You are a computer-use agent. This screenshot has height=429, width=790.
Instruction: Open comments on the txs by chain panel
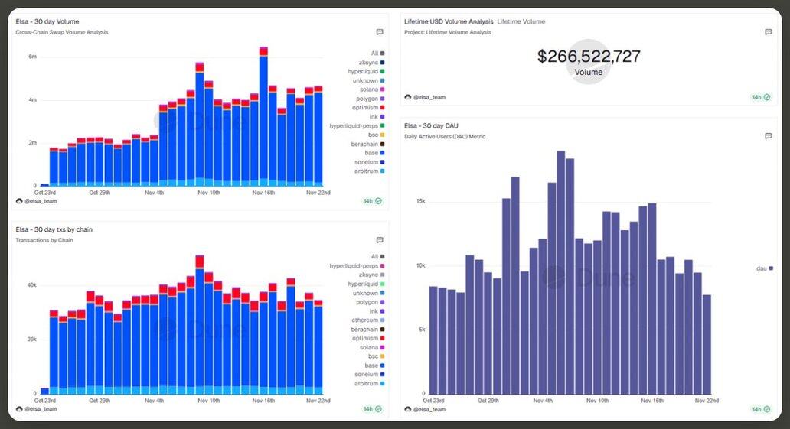[380, 240]
